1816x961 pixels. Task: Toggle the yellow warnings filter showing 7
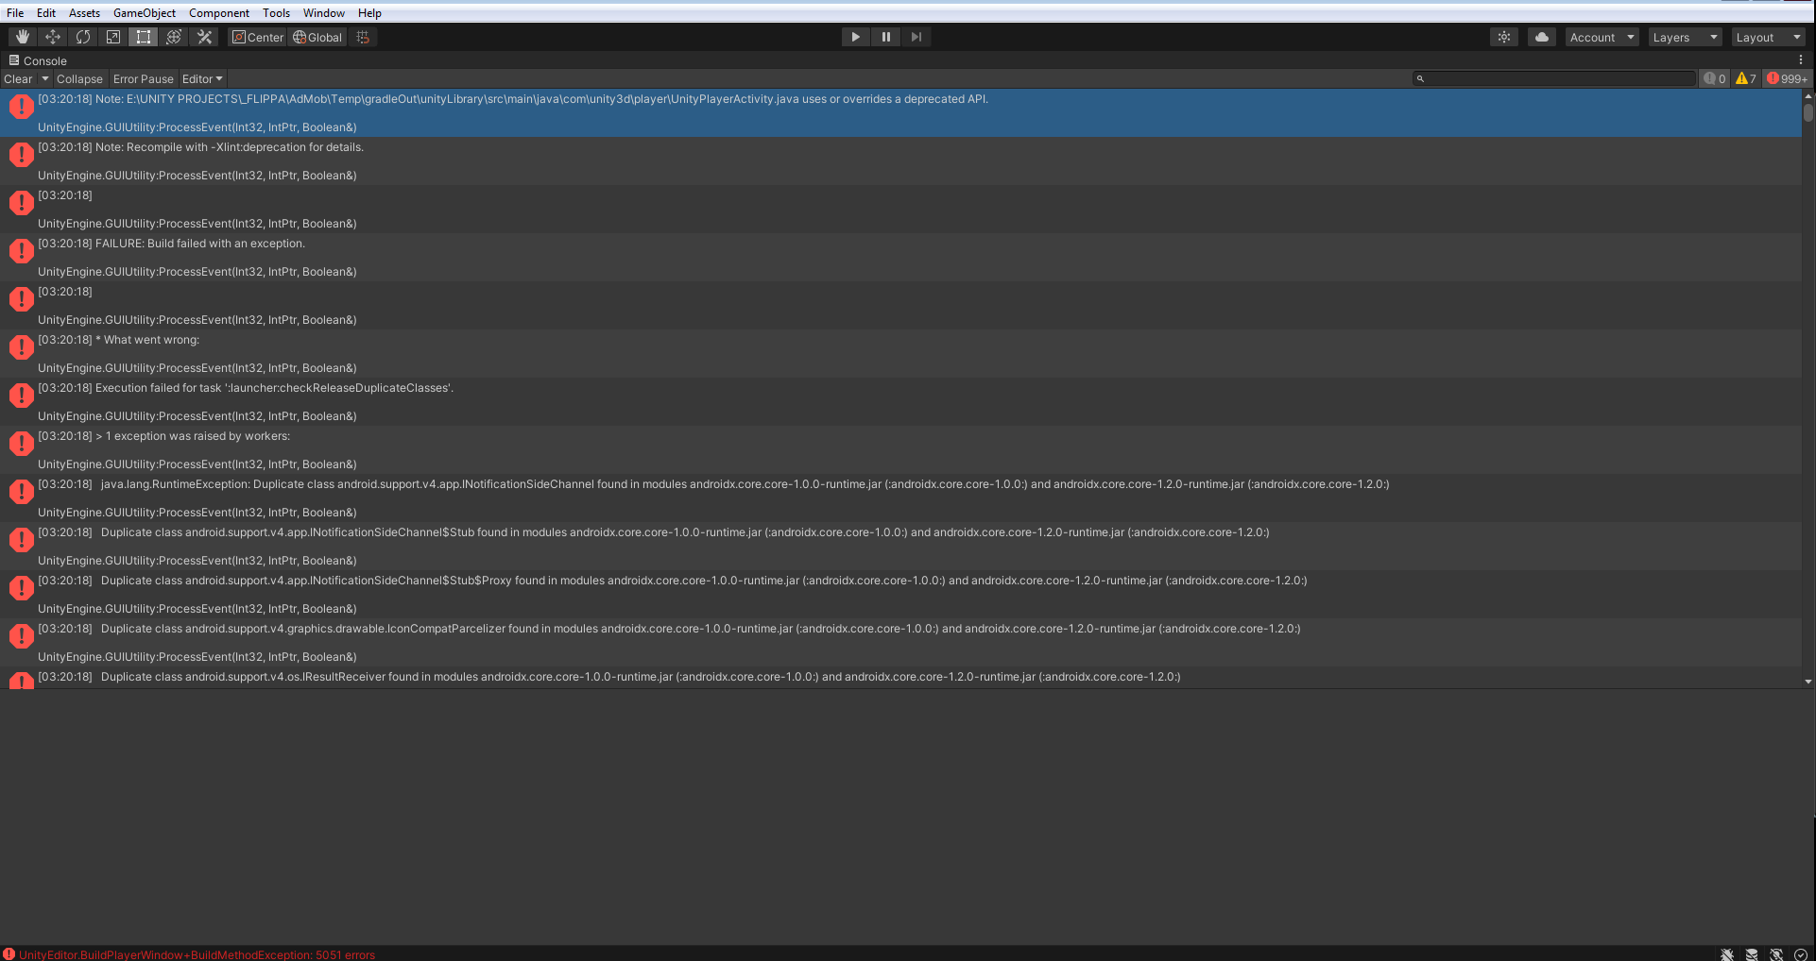pyautogui.click(x=1746, y=78)
